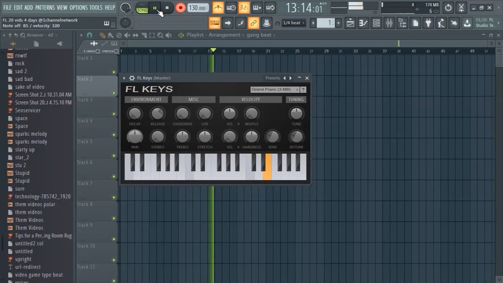The image size is (503, 283).
Task: Open the OPTIONS menu
Action: (x=78, y=7)
